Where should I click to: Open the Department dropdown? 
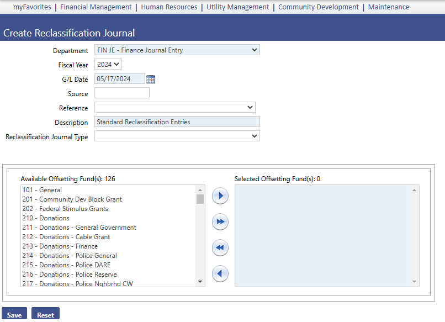click(177, 50)
